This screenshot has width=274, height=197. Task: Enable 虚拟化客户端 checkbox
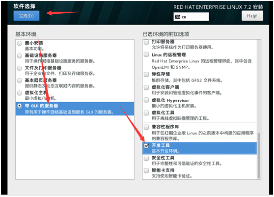coord(146,87)
